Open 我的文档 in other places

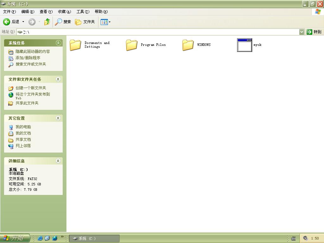pyautogui.click(x=23, y=133)
